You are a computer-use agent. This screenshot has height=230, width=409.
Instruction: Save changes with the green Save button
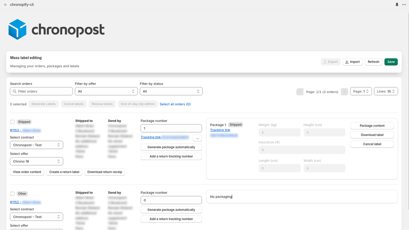click(x=391, y=62)
